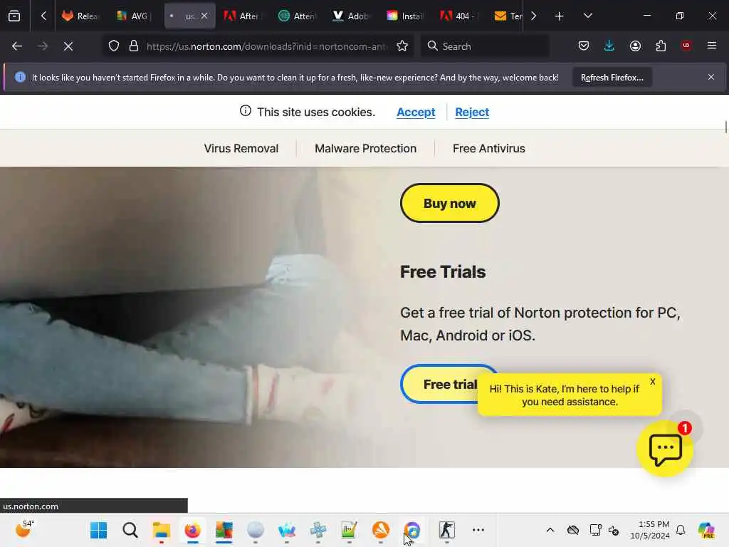
Task: Switch to the Ten mail tab
Action: [508, 16]
